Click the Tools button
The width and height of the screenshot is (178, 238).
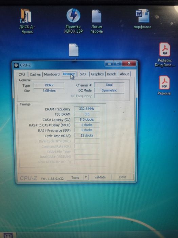[x=75, y=177]
